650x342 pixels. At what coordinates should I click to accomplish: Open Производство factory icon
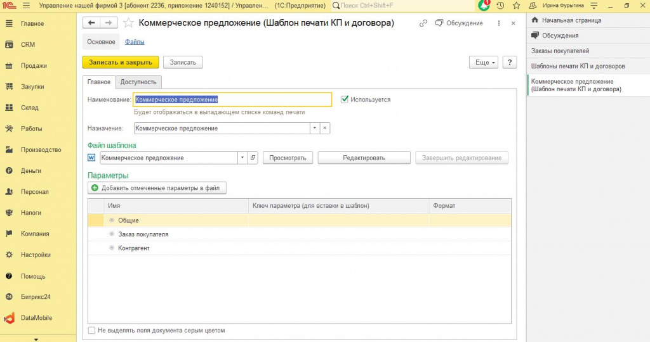coord(9,149)
